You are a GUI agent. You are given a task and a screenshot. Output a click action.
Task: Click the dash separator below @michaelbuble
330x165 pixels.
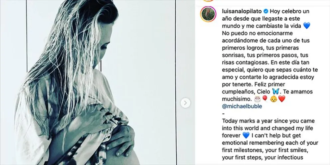coord(223,114)
